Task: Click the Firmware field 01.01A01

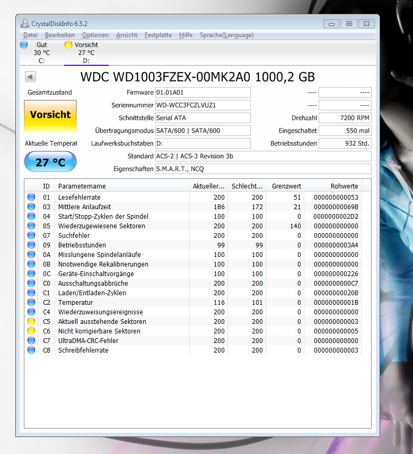Action: 203,92
